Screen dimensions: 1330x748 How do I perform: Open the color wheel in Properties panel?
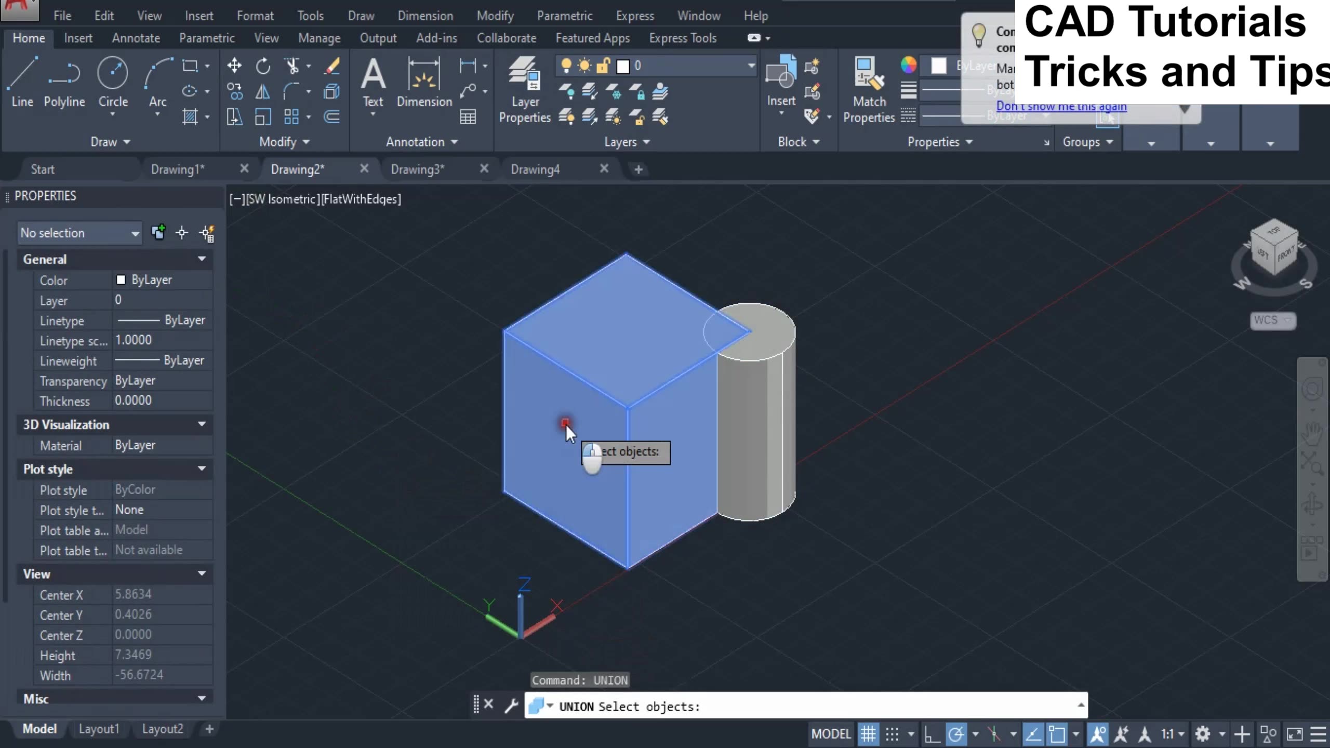(909, 65)
